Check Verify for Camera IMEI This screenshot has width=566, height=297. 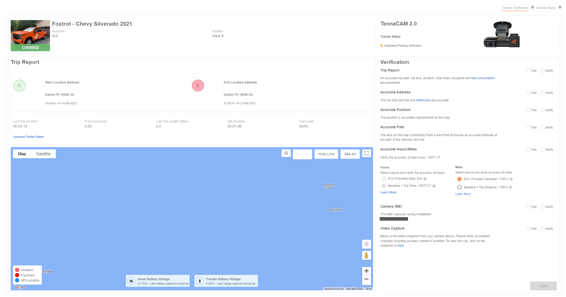click(x=543, y=207)
